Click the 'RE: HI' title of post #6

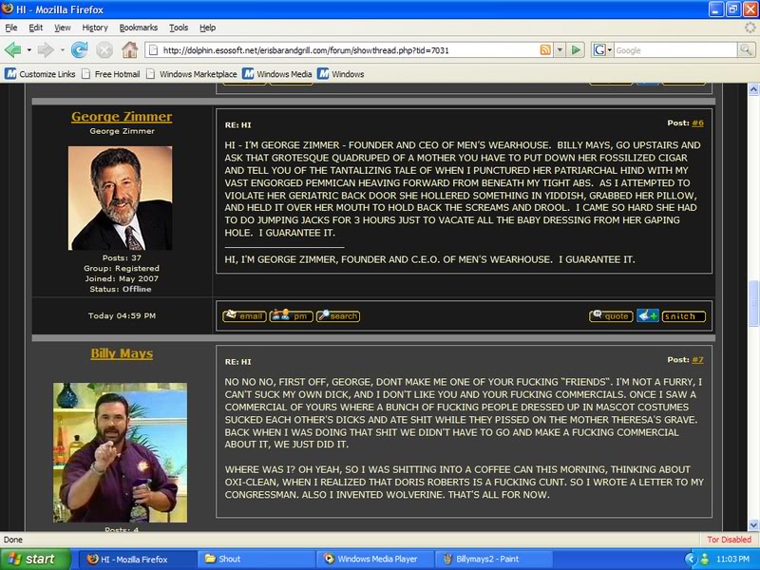point(238,125)
